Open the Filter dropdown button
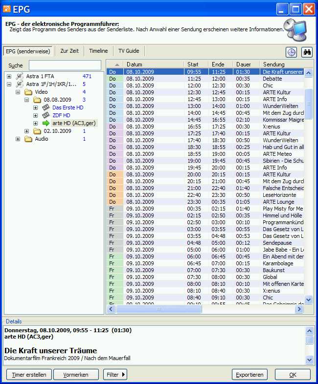The height and width of the screenshot is (384, 318). [115, 375]
